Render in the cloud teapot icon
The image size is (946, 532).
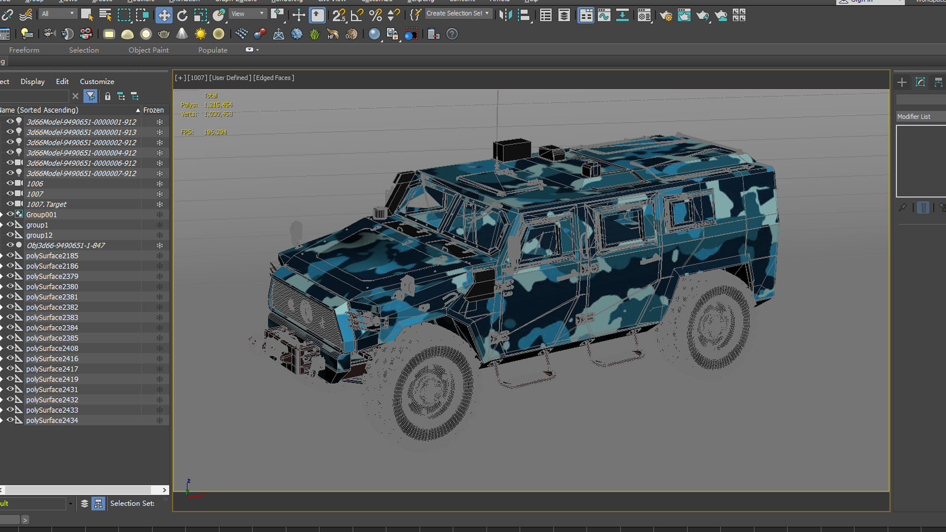pyautogui.click(x=721, y=15)
